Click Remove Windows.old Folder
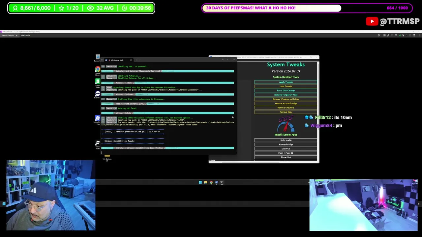Screen dimensions: 422x237 coord(286,99)
